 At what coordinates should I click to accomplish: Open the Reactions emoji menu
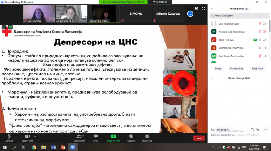point(147,136)
